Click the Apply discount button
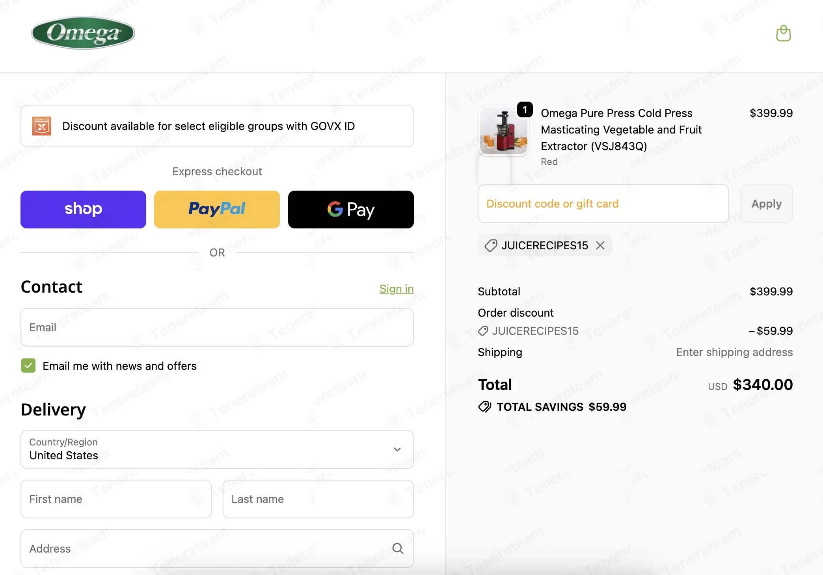 767,204
